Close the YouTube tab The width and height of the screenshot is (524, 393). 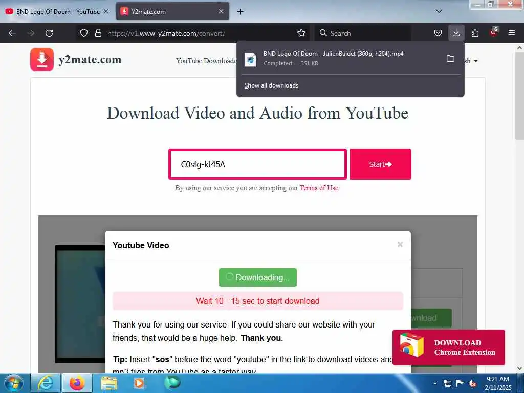(x=106, y=11)
